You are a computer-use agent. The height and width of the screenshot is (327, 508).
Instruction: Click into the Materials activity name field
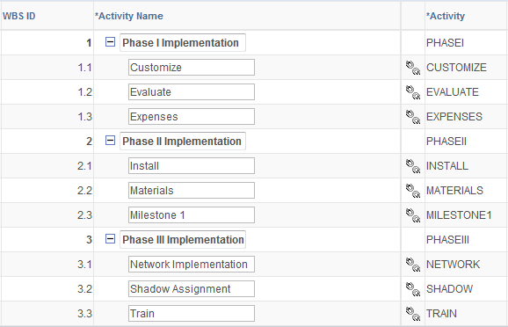(192, 191)
